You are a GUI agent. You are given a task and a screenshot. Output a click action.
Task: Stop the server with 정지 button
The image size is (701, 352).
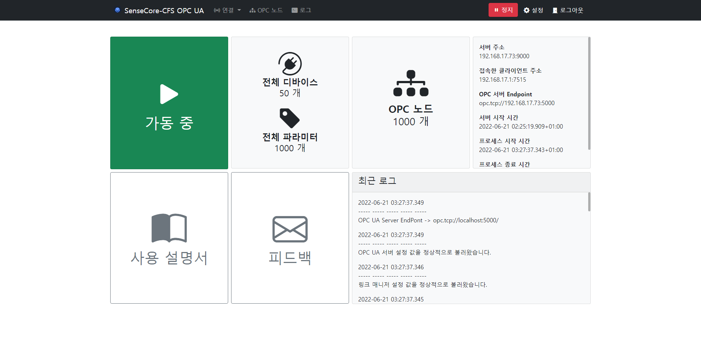(x=503, y=10)
